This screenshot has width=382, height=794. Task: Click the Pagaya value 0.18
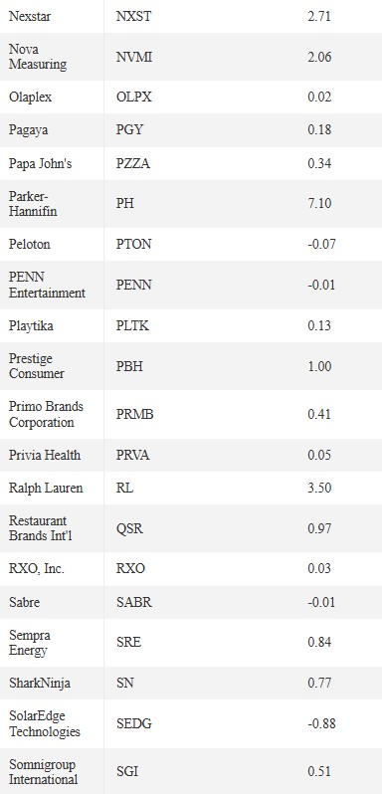[x=319, y=129]
